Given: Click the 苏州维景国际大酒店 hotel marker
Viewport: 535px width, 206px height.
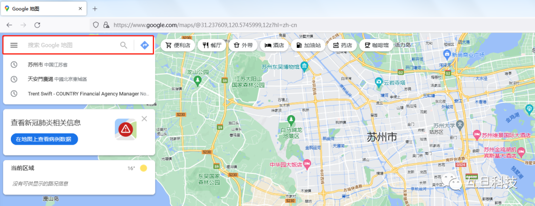Looking at the screenshot, I should tap(477, 135).
